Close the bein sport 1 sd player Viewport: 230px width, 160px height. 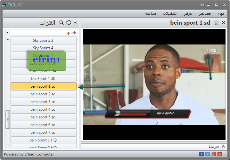(223, 23)
